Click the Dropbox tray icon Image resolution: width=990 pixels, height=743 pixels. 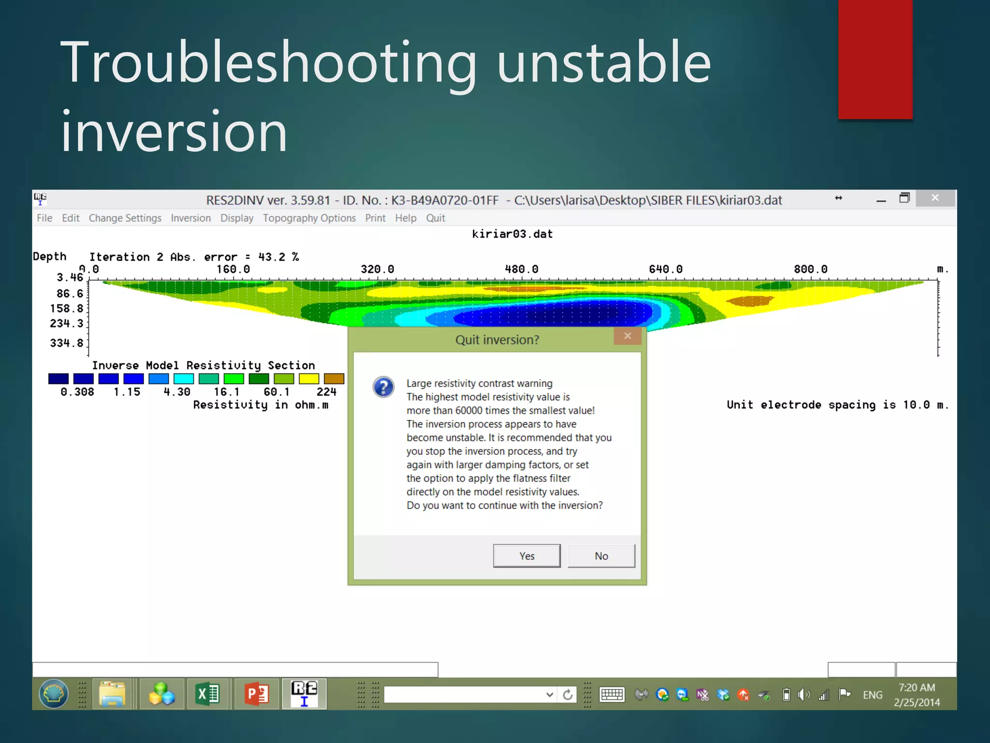[x=723, y=695]
